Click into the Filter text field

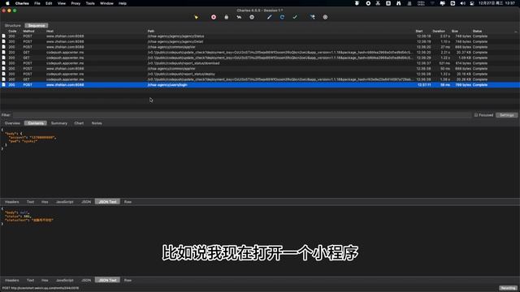click(241, 115)
